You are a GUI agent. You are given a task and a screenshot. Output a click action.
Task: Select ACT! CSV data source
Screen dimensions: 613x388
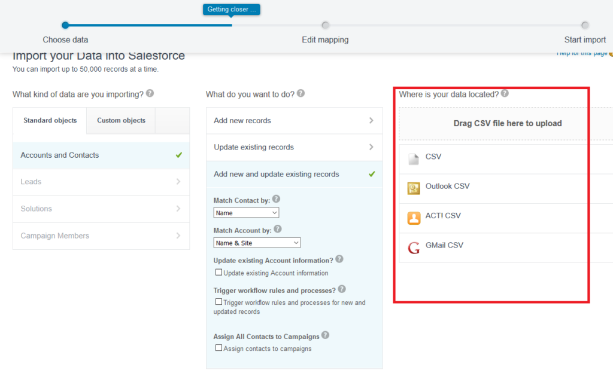point(506,219)
